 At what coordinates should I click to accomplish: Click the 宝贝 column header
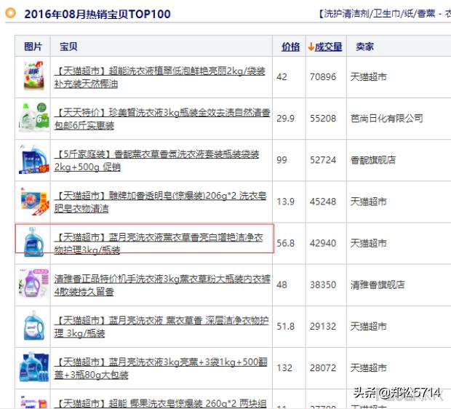click(68, 47)
